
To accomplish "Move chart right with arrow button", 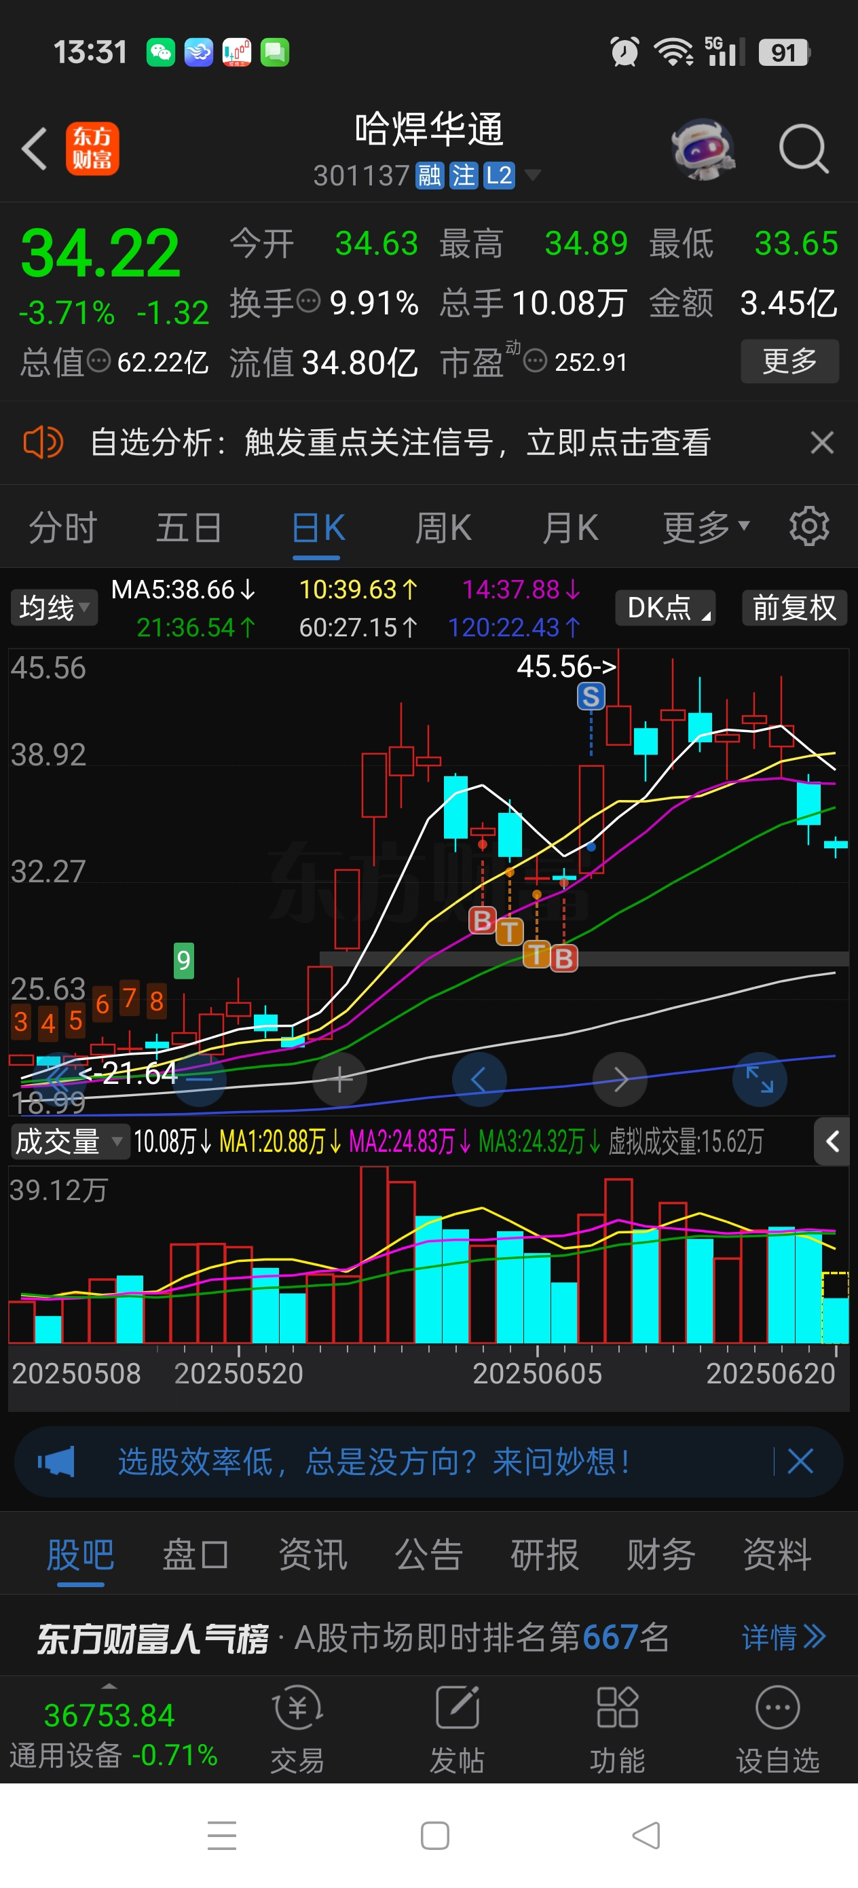I will click(x=620, y=1080).
